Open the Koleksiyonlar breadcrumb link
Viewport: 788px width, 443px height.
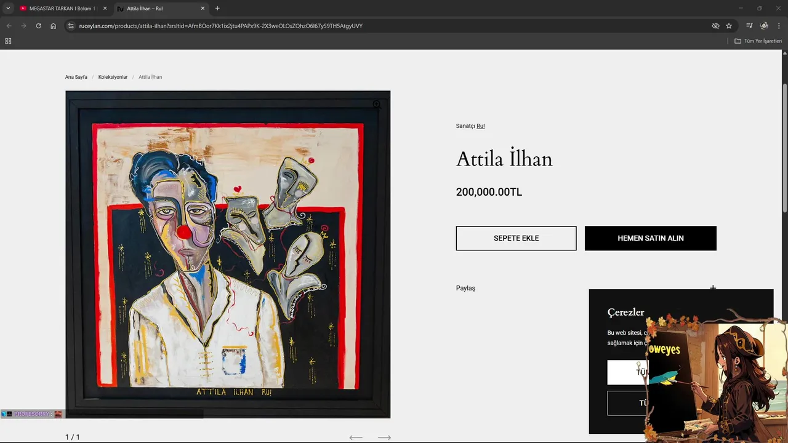pos(113,77)
